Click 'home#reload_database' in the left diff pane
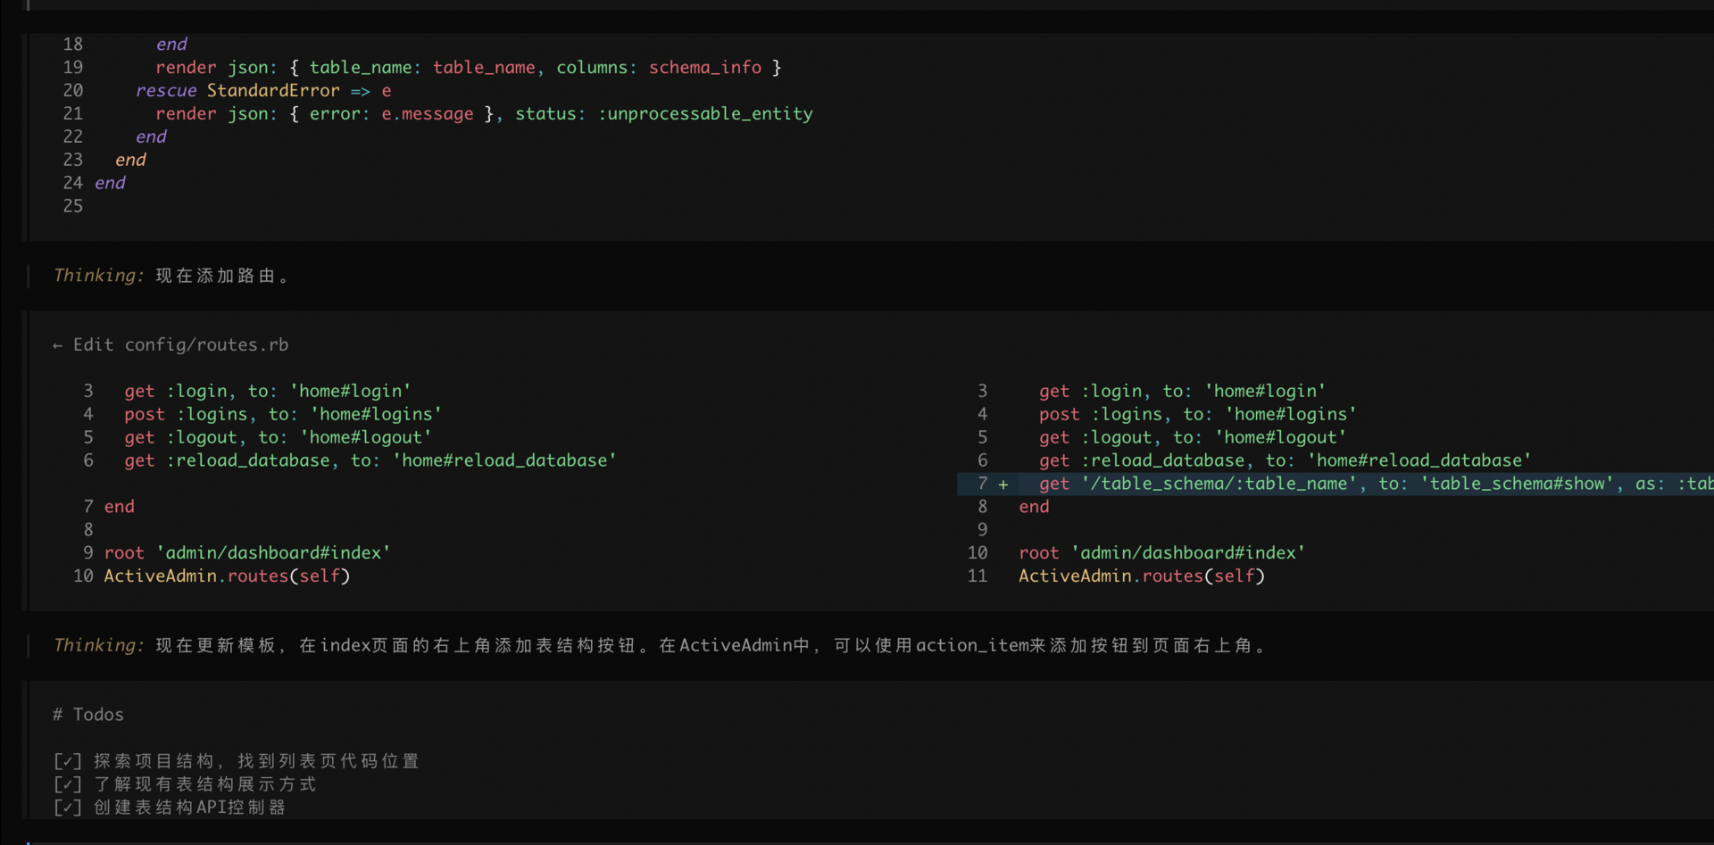Image resolution: width=1714 pixels, height=845 pixels. point(504,460)
